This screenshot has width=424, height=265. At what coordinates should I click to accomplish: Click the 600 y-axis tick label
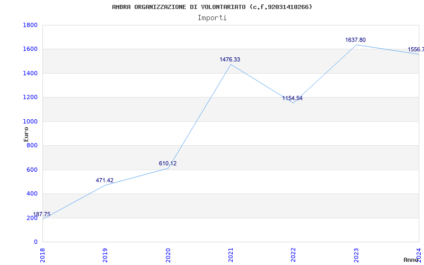32,170
